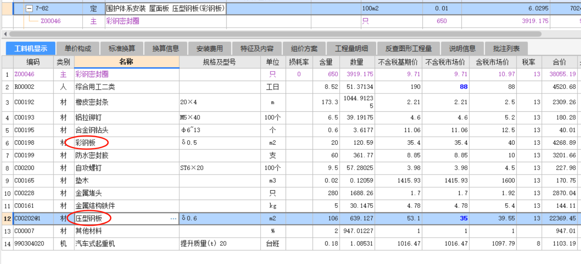581x264 pixels.
Task: Select 彩钢密封圈 name in row 1
Action: tap(127, 74)
